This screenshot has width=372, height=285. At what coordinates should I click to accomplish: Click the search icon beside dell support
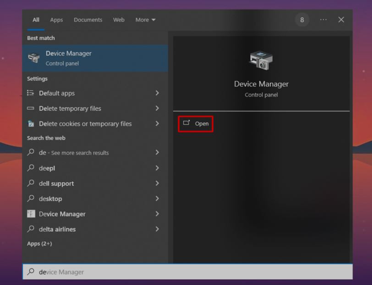coord(31,183)
